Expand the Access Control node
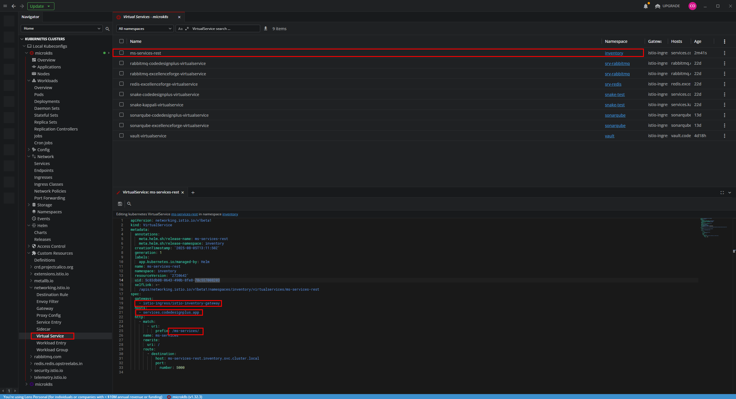 tap(29, 246)
